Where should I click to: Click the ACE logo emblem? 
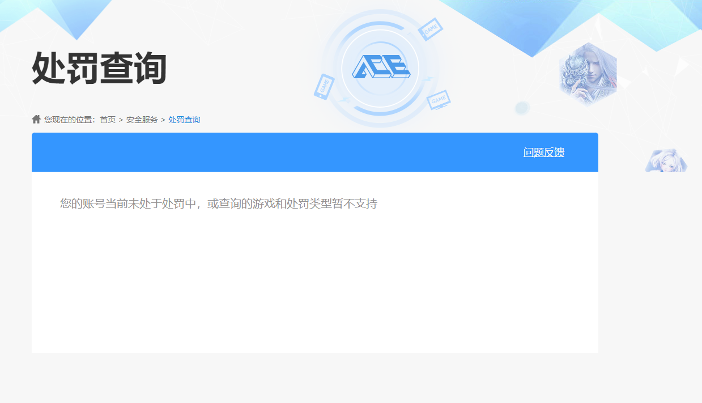tap(380, 67)
